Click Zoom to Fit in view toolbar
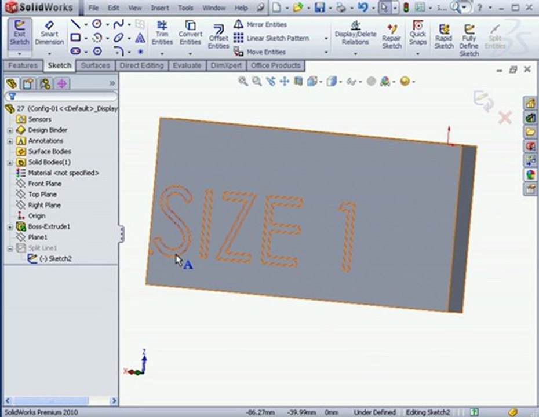 coord(243,82)
